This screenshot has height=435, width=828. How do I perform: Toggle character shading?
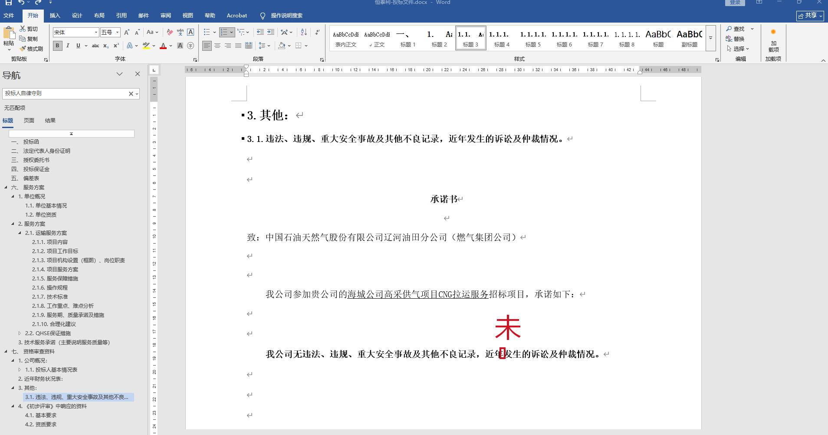click(180, 46)
